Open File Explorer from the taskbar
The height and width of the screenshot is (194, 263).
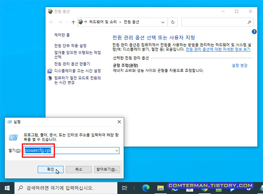click(x=160, y=188)
